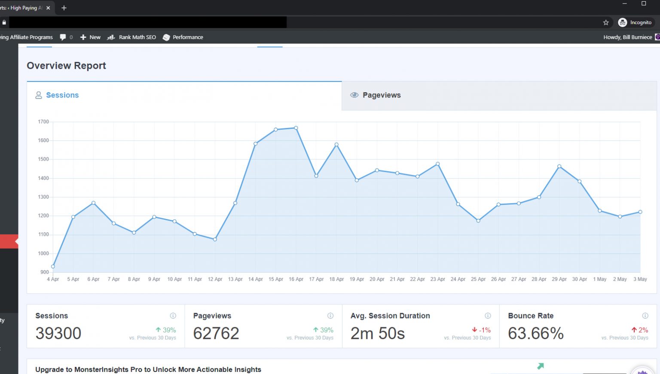Click the comments bubble icon in admin bar
Viewport: 660px width, 374px height.
[x=63, y=37]
